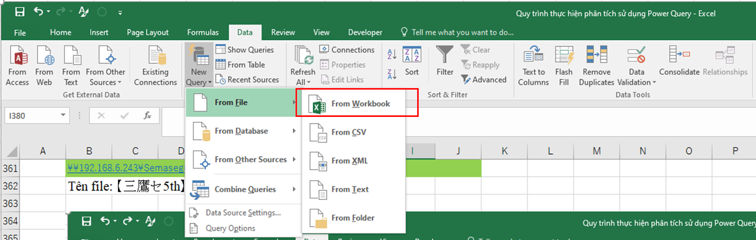
Task: Go to the Formulas tab
Action: pyautogui.click(x=203, y=33)
